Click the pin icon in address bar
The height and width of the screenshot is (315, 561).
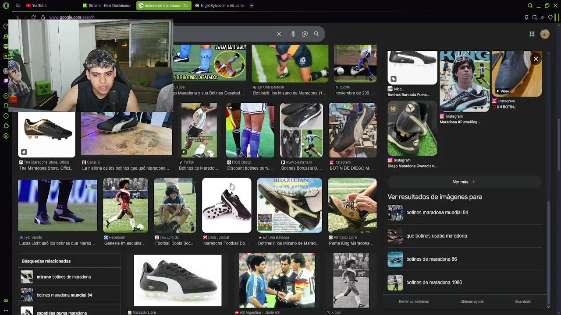click(x=526, y=17)
